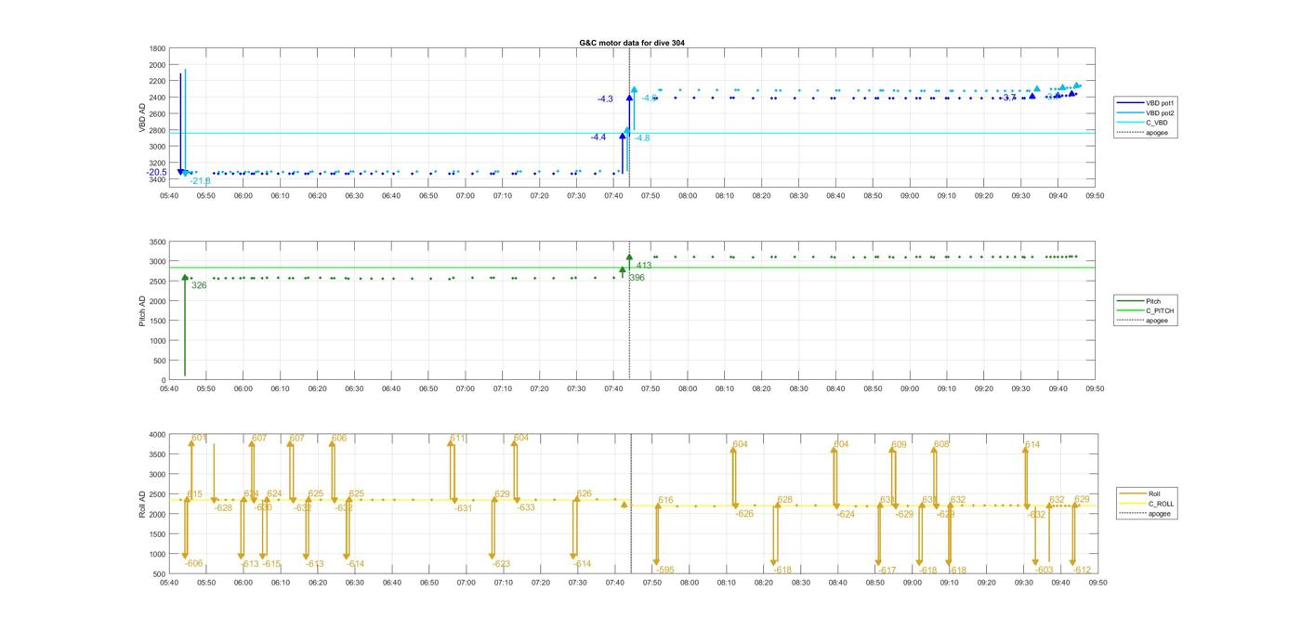Click the '-617' roll data label
This screenshot has width=1301, height=644.
887,571
